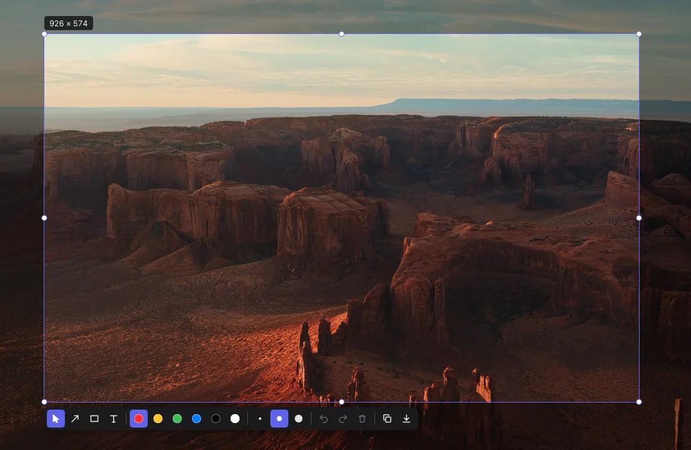Undo the last annotation
Screen dimensions: 691x450
pos(324,419)
